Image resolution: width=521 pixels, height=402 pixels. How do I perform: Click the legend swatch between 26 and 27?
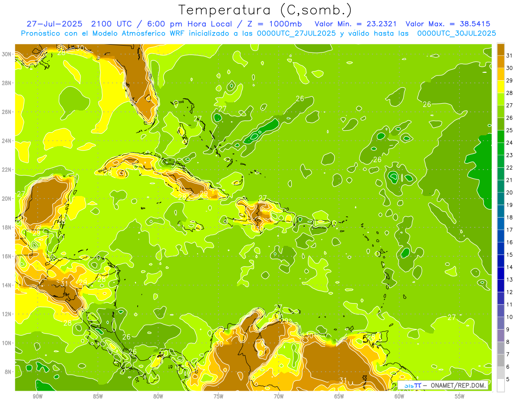(501, 111)
